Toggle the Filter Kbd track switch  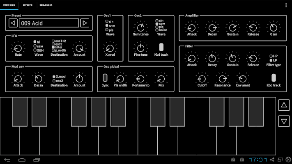tap(274, 78)
